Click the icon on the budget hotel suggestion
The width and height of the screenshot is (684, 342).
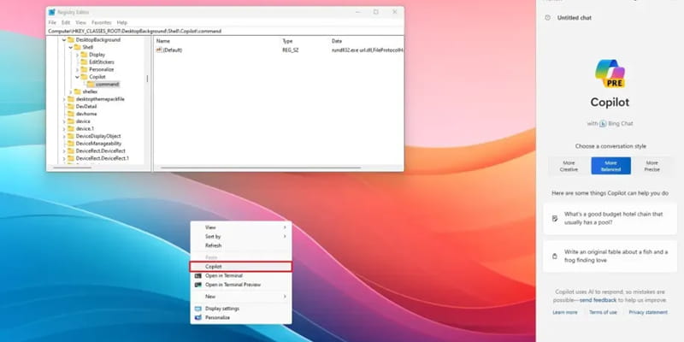click(x=555, y=219)
